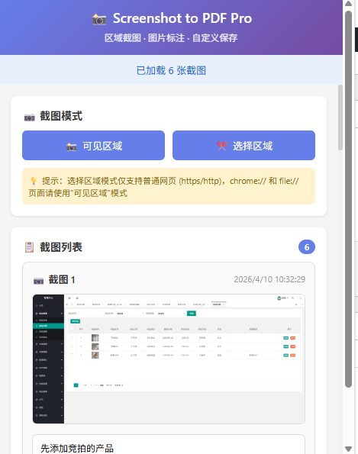The width and height of the screenshot is (358, 454).
Task: Click the 已加载 6 张截图 status text
Action: point(171,70)
